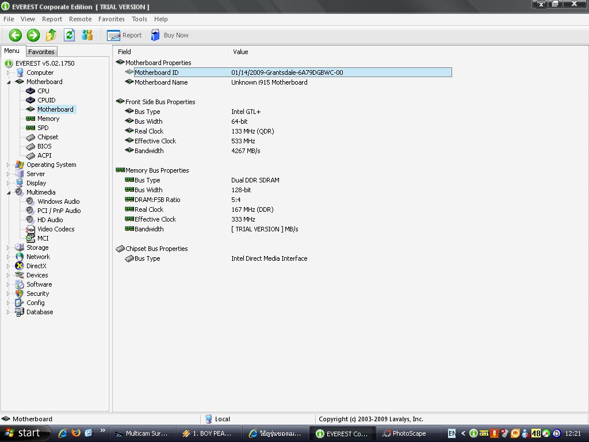Expand the Storage tree node
The image size is (589, 442).
coord(8,247)
